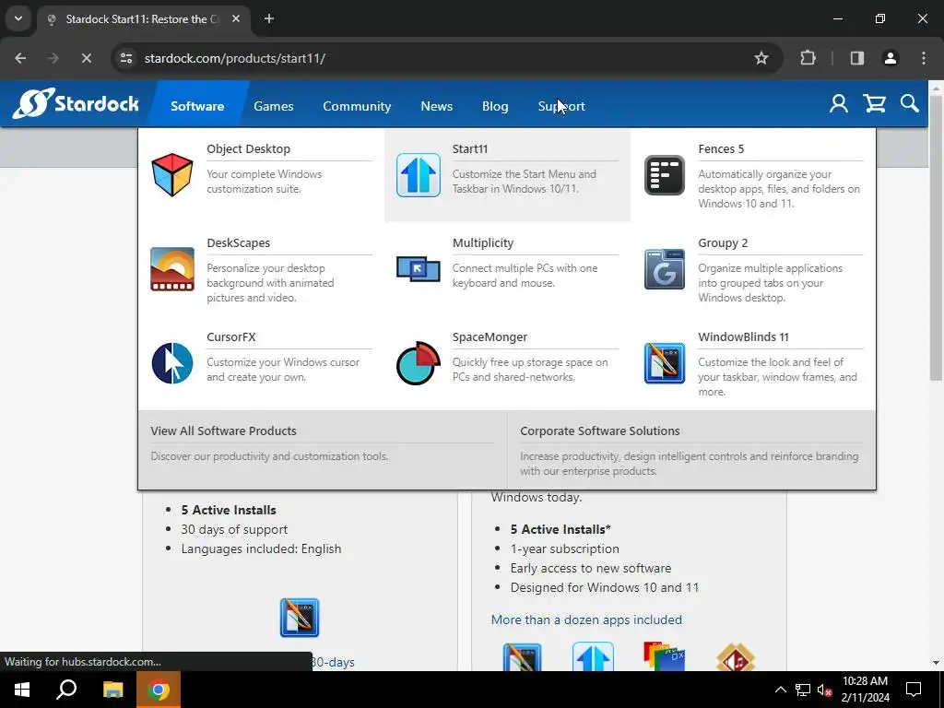Screen dimensions: 944x708
Task: Click the Stardock logo
Action: 76,103
